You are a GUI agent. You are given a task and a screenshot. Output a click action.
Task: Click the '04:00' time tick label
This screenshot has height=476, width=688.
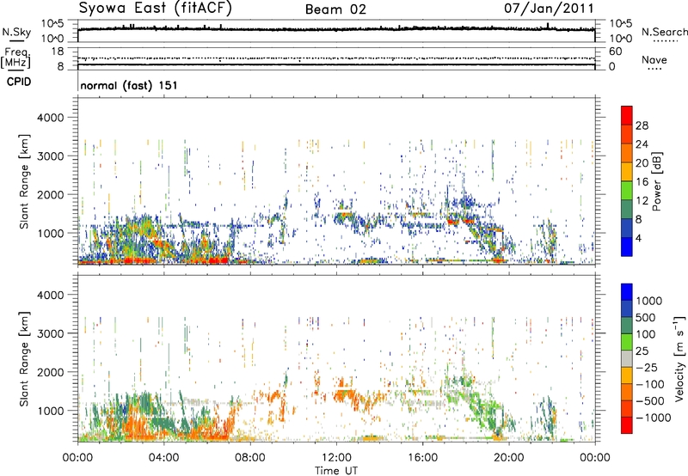[163, 458]
